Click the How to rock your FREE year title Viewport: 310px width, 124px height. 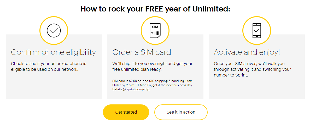(x=155, y=9)
